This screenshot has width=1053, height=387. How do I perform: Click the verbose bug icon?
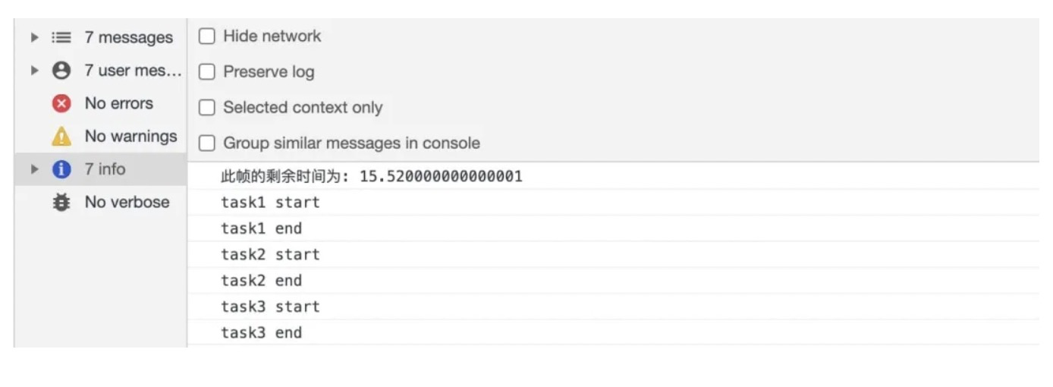[61, 203]
